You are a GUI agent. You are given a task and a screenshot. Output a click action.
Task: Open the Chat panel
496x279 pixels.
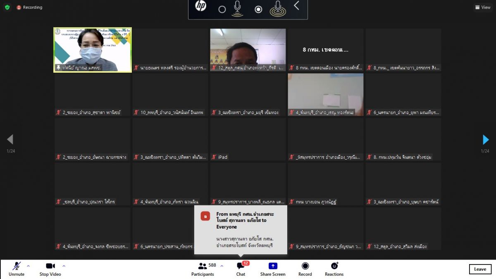pos(241,269)
